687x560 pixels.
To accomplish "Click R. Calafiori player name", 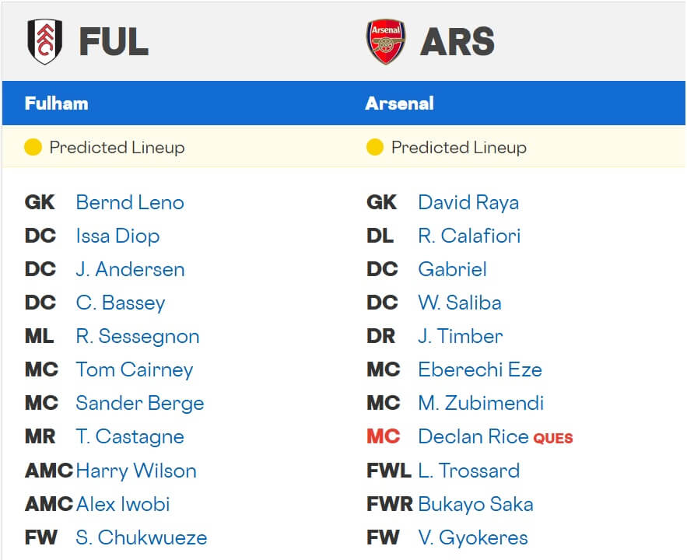I will (x=469, y=236).
